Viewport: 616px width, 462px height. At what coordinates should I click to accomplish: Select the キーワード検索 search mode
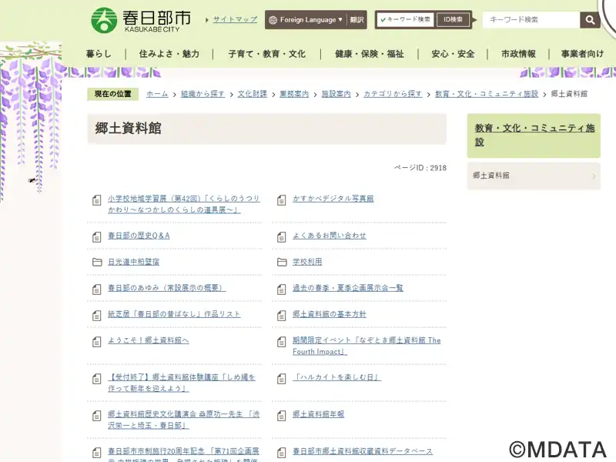click(x=406, y=20)
